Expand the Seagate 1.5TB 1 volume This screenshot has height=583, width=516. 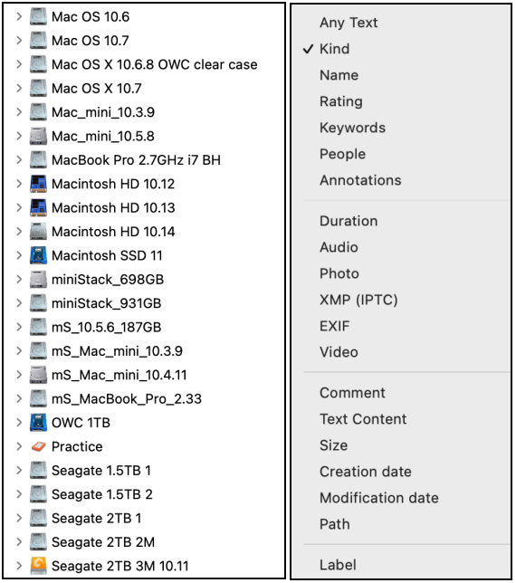pyautogui.click(x=19, y=471)
